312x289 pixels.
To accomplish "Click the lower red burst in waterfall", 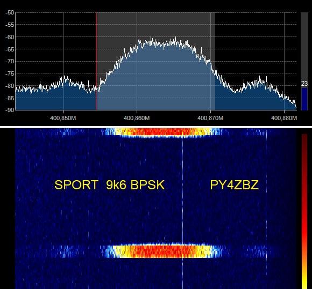I will coord(161,251).
